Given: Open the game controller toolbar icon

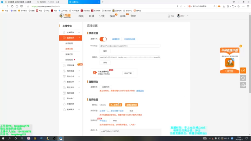Looking at the screenshot, I should click(219, 6).
